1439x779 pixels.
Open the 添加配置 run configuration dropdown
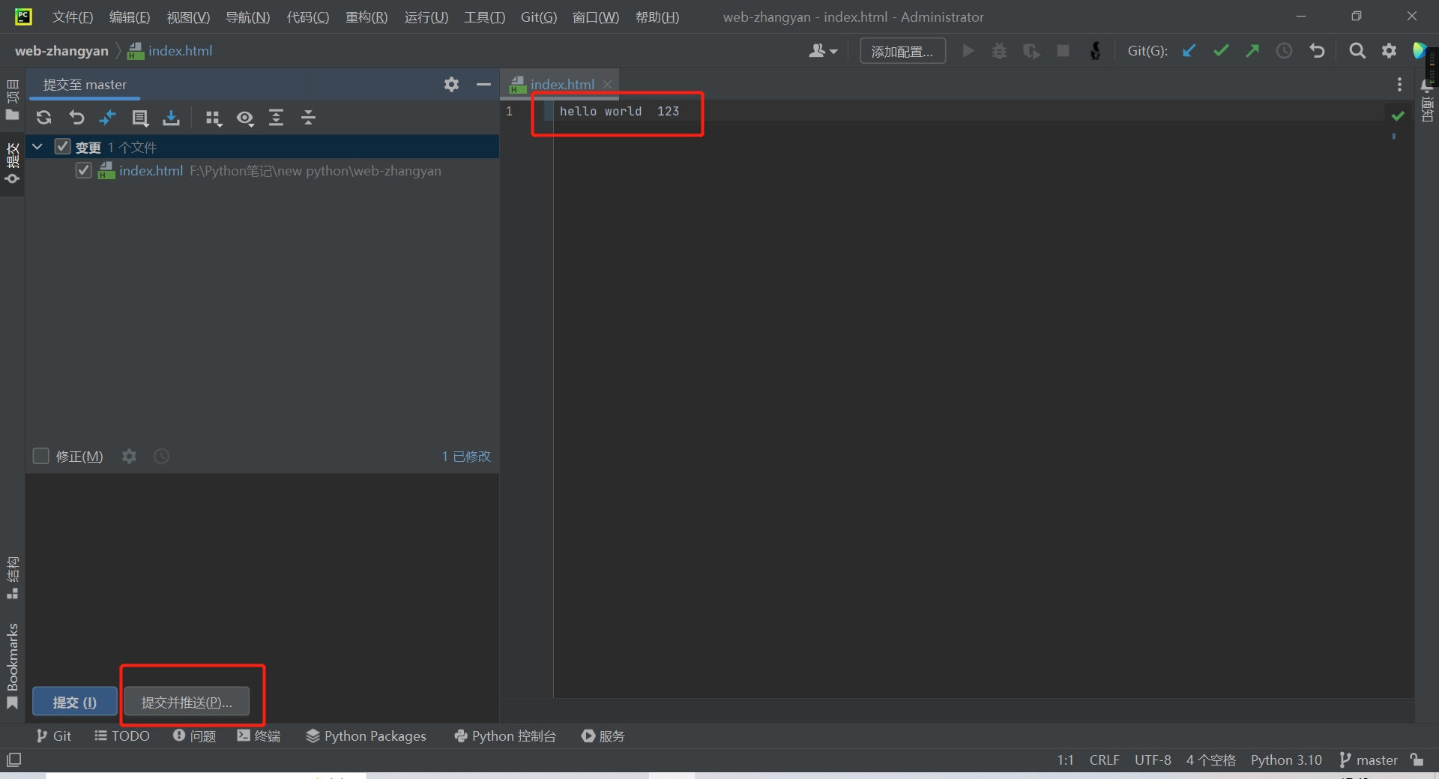[902, 51]
